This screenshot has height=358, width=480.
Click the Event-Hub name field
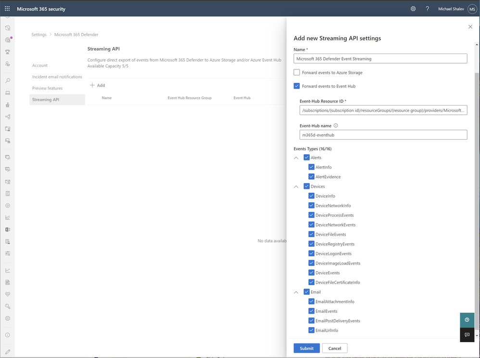click(x=383, y=135)
